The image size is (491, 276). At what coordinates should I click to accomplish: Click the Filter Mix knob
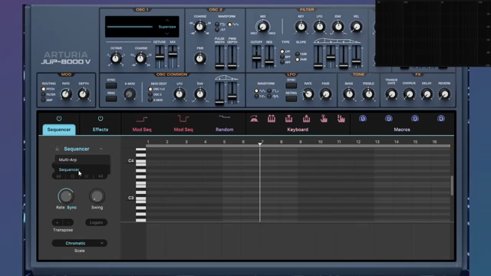click(x=262, y=27)
